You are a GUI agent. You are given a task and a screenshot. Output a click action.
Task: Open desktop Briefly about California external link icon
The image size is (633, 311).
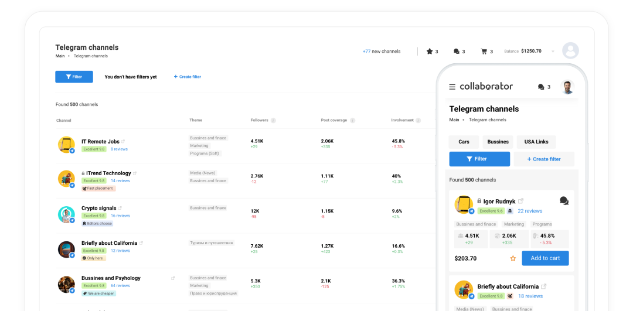point(141,243)
